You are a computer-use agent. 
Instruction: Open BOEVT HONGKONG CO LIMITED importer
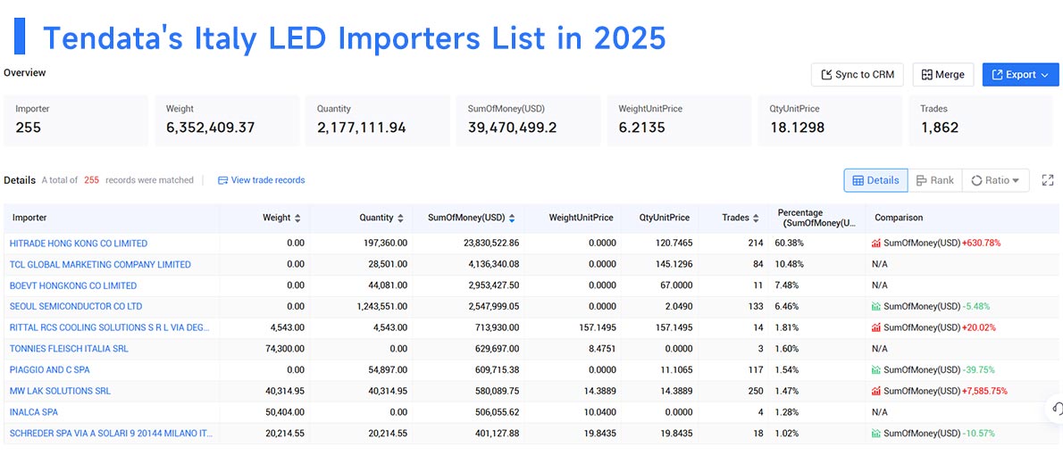(73, 285)
